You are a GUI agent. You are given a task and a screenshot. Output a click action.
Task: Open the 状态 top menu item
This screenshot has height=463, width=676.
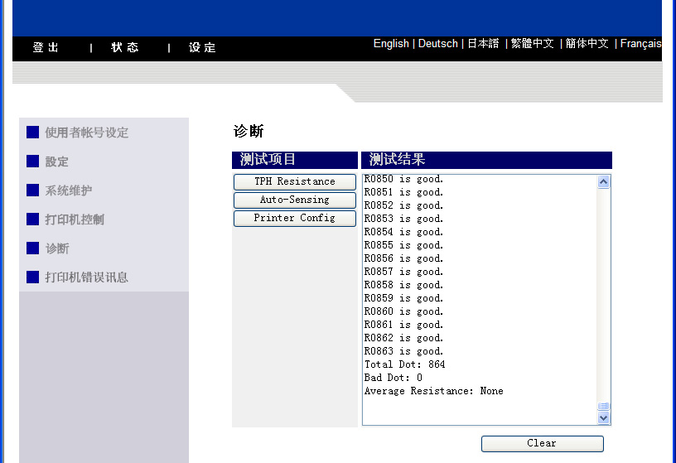coord(125,48)
